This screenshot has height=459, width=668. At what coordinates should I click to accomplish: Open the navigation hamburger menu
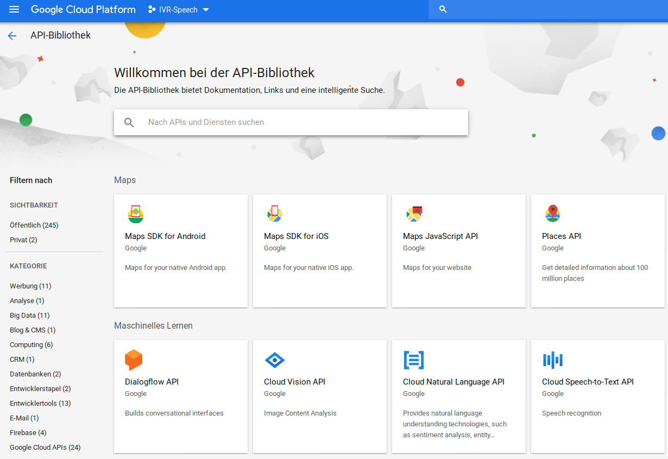click(14, 9)
